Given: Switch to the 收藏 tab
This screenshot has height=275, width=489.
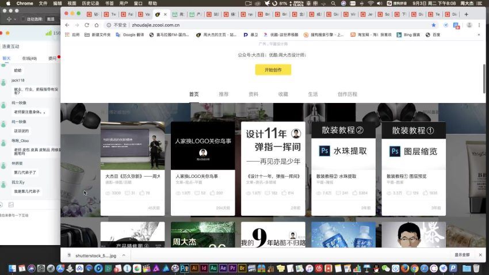Looking at the screenshot, I should pos(283,94).
